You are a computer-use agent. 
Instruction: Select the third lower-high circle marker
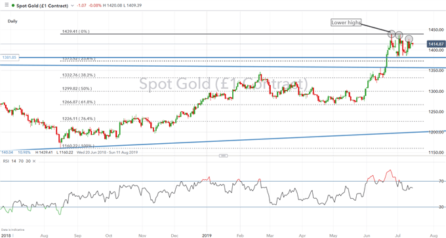(409, 39)
